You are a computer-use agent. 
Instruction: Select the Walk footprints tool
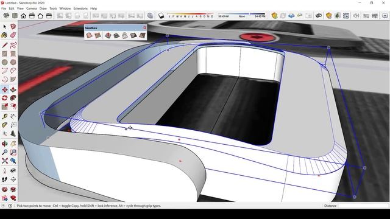(4, 179)
